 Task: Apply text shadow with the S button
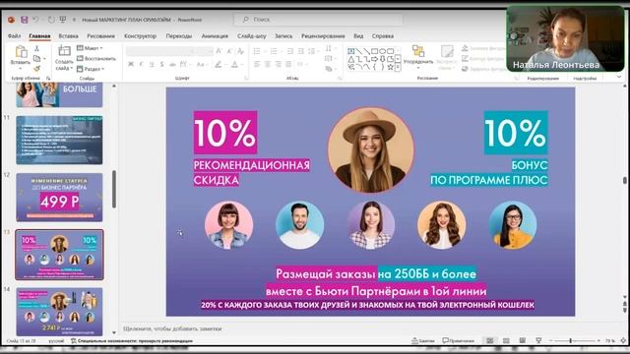pyautogui.click(x=161, y=64)
